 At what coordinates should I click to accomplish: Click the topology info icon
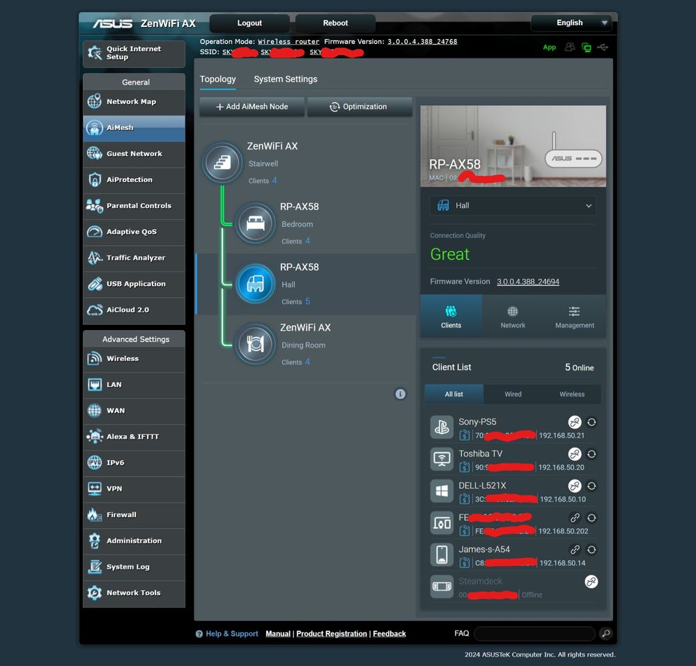[401, 394]
